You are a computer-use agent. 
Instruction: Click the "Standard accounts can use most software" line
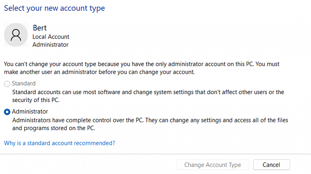tap(148, 92)
